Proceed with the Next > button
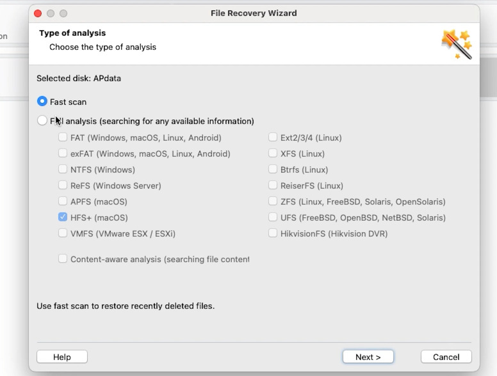Viewport: 497px width, 376px height. click(368, 357)
